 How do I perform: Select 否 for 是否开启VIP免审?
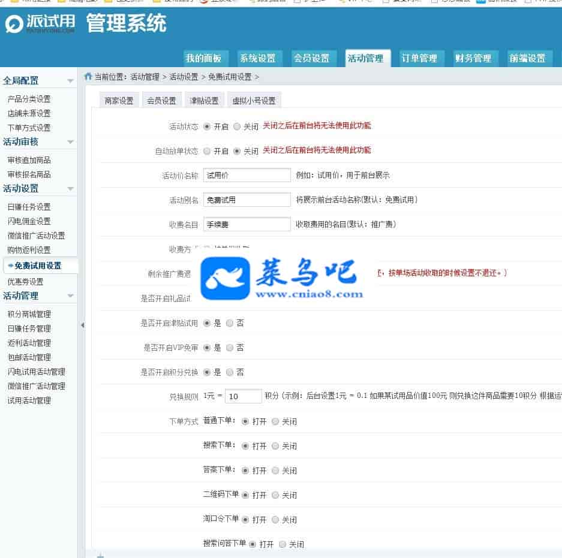point(230,348)
